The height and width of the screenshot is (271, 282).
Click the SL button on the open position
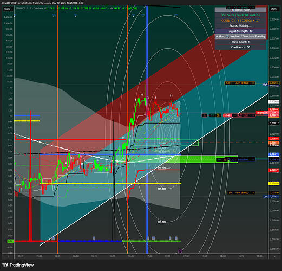pyautogui.click(x=218, y=115)
